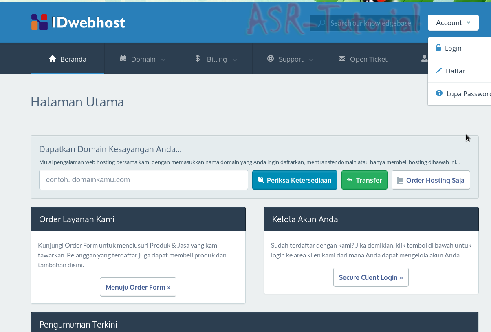The height and width of the screenshot is (332, 491).
Task: Click the home icon beside Beranda
Action: point(52,58)
